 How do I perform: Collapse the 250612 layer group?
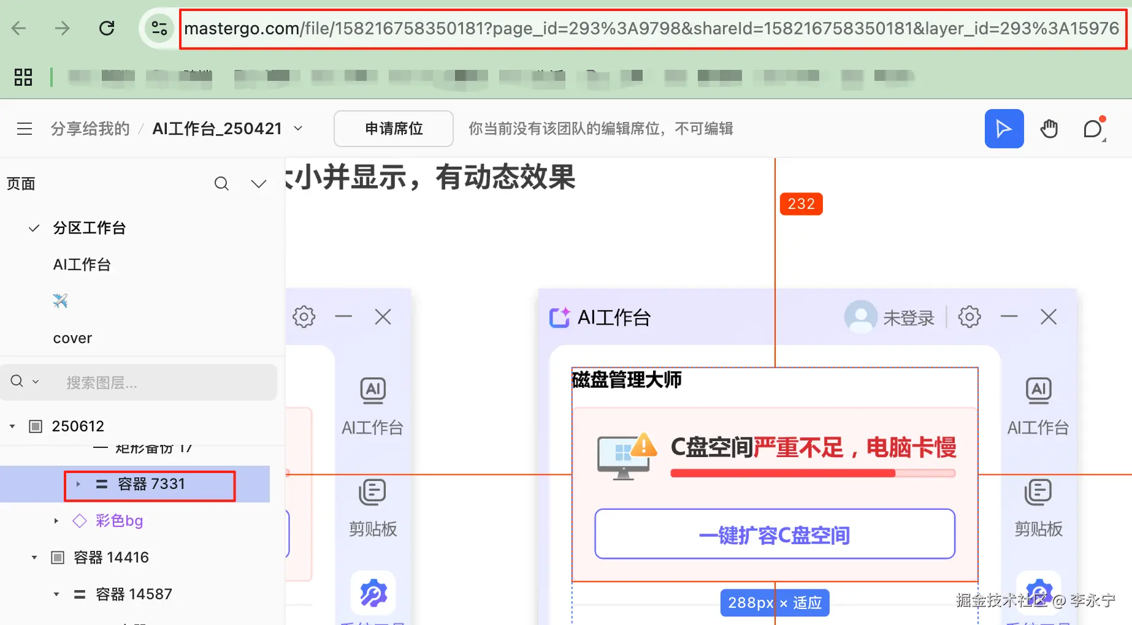[x=12, y=426]
